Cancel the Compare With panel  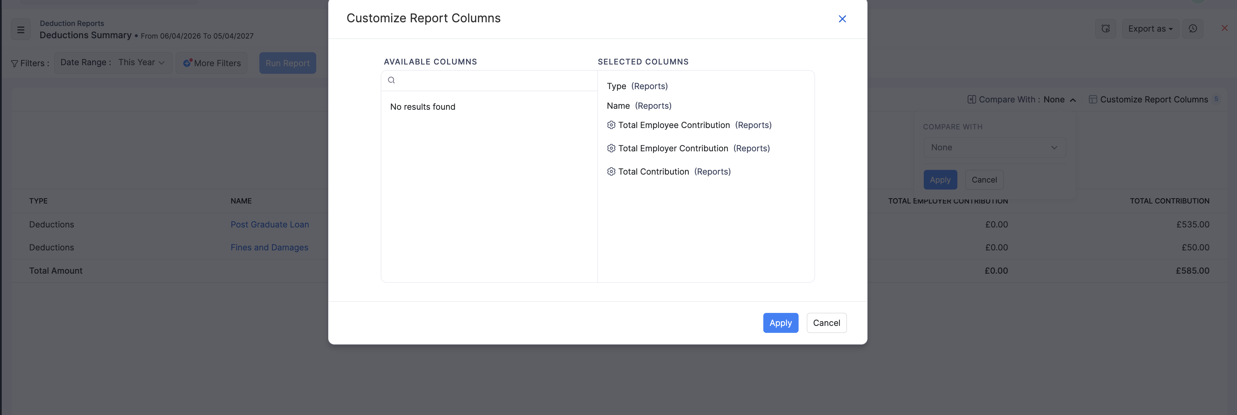point(984,180)
